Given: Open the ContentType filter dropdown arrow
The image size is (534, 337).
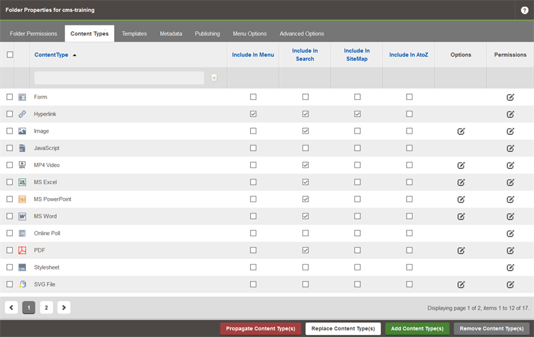Looking at the screenshot, I should 214,78.
